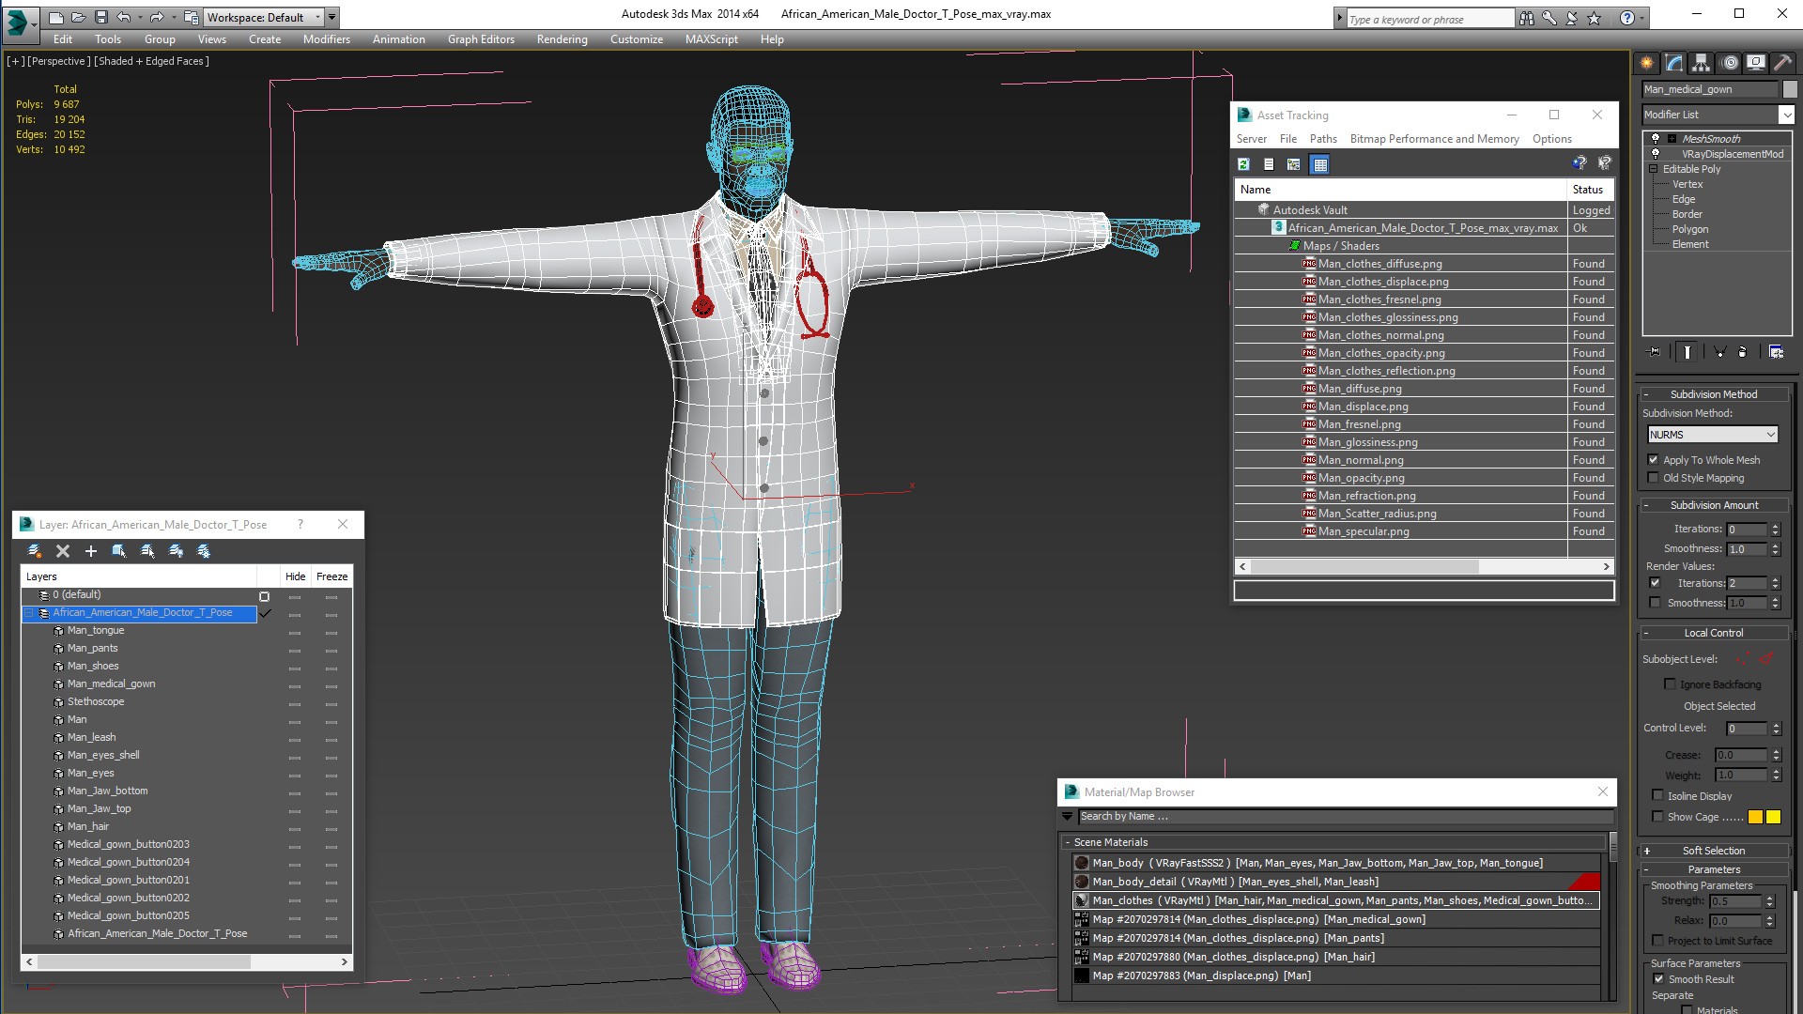This screenshot has height=1014, width=1803.
Task: Click Pin Stack icon under modifier stack
Action: (x=1655, y=352)
